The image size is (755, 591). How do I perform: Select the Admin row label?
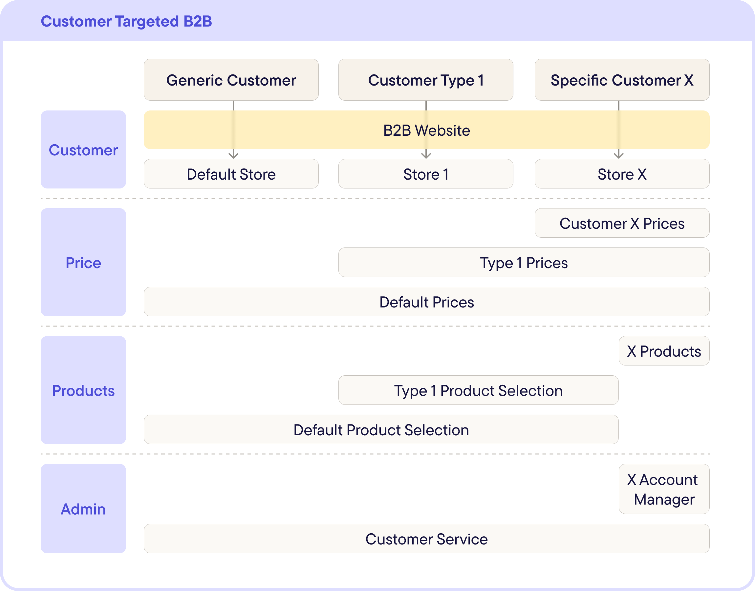(x=83, y=508)
